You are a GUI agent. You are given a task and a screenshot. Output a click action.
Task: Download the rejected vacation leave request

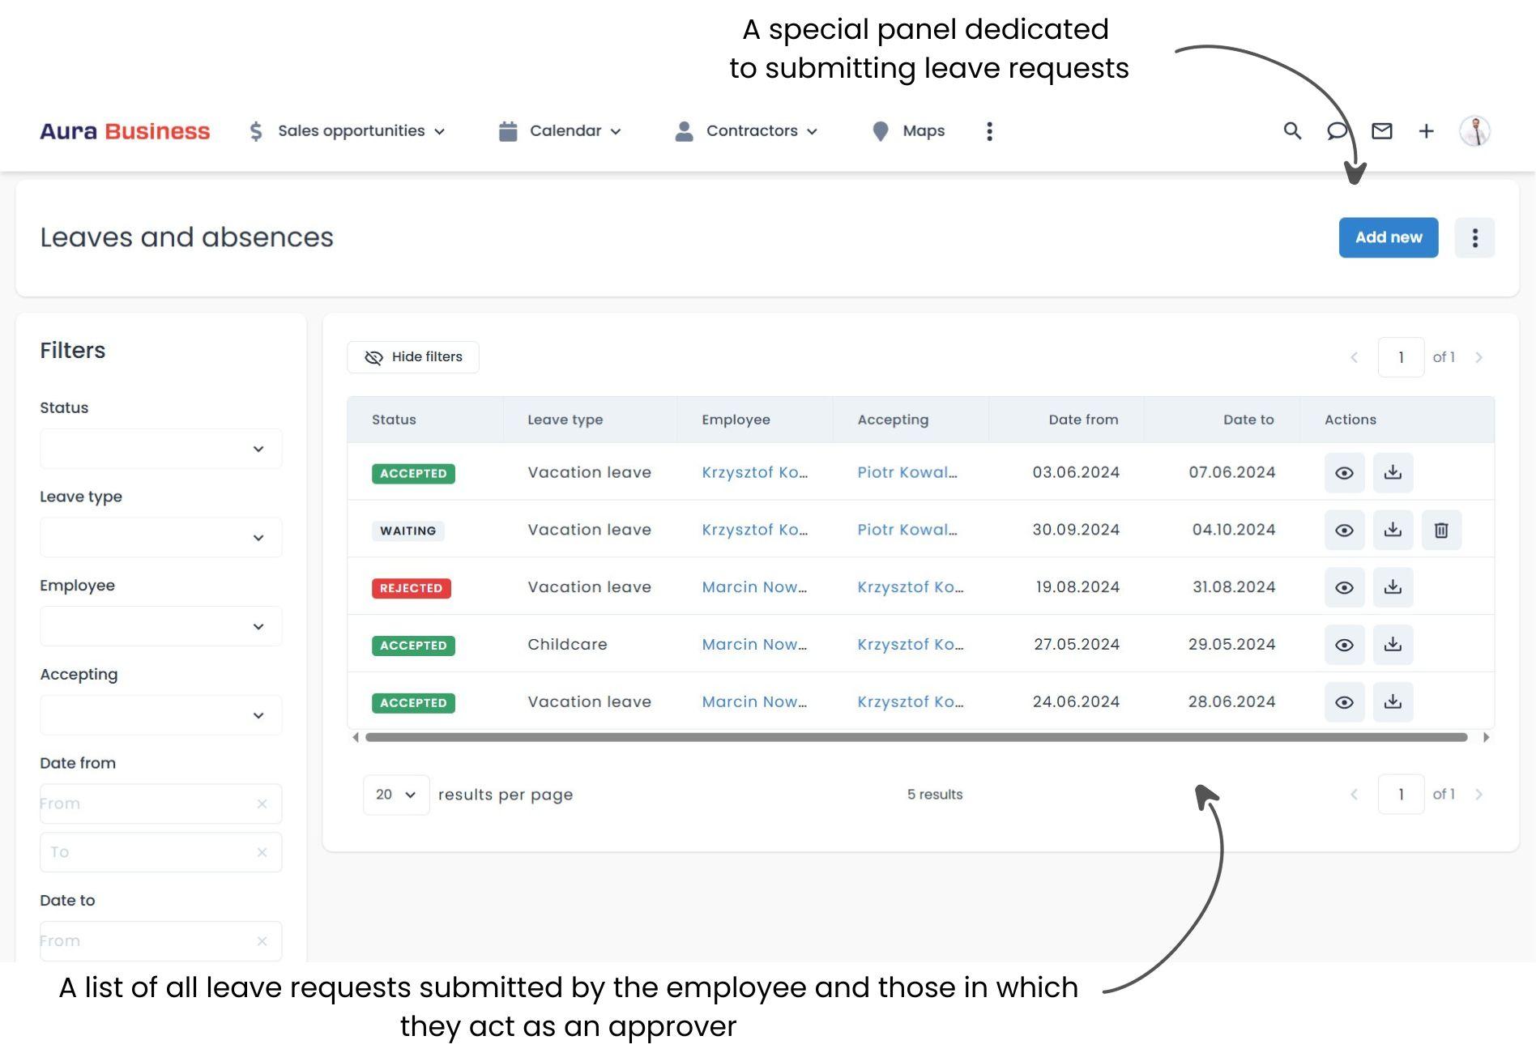coord(1393,587)
